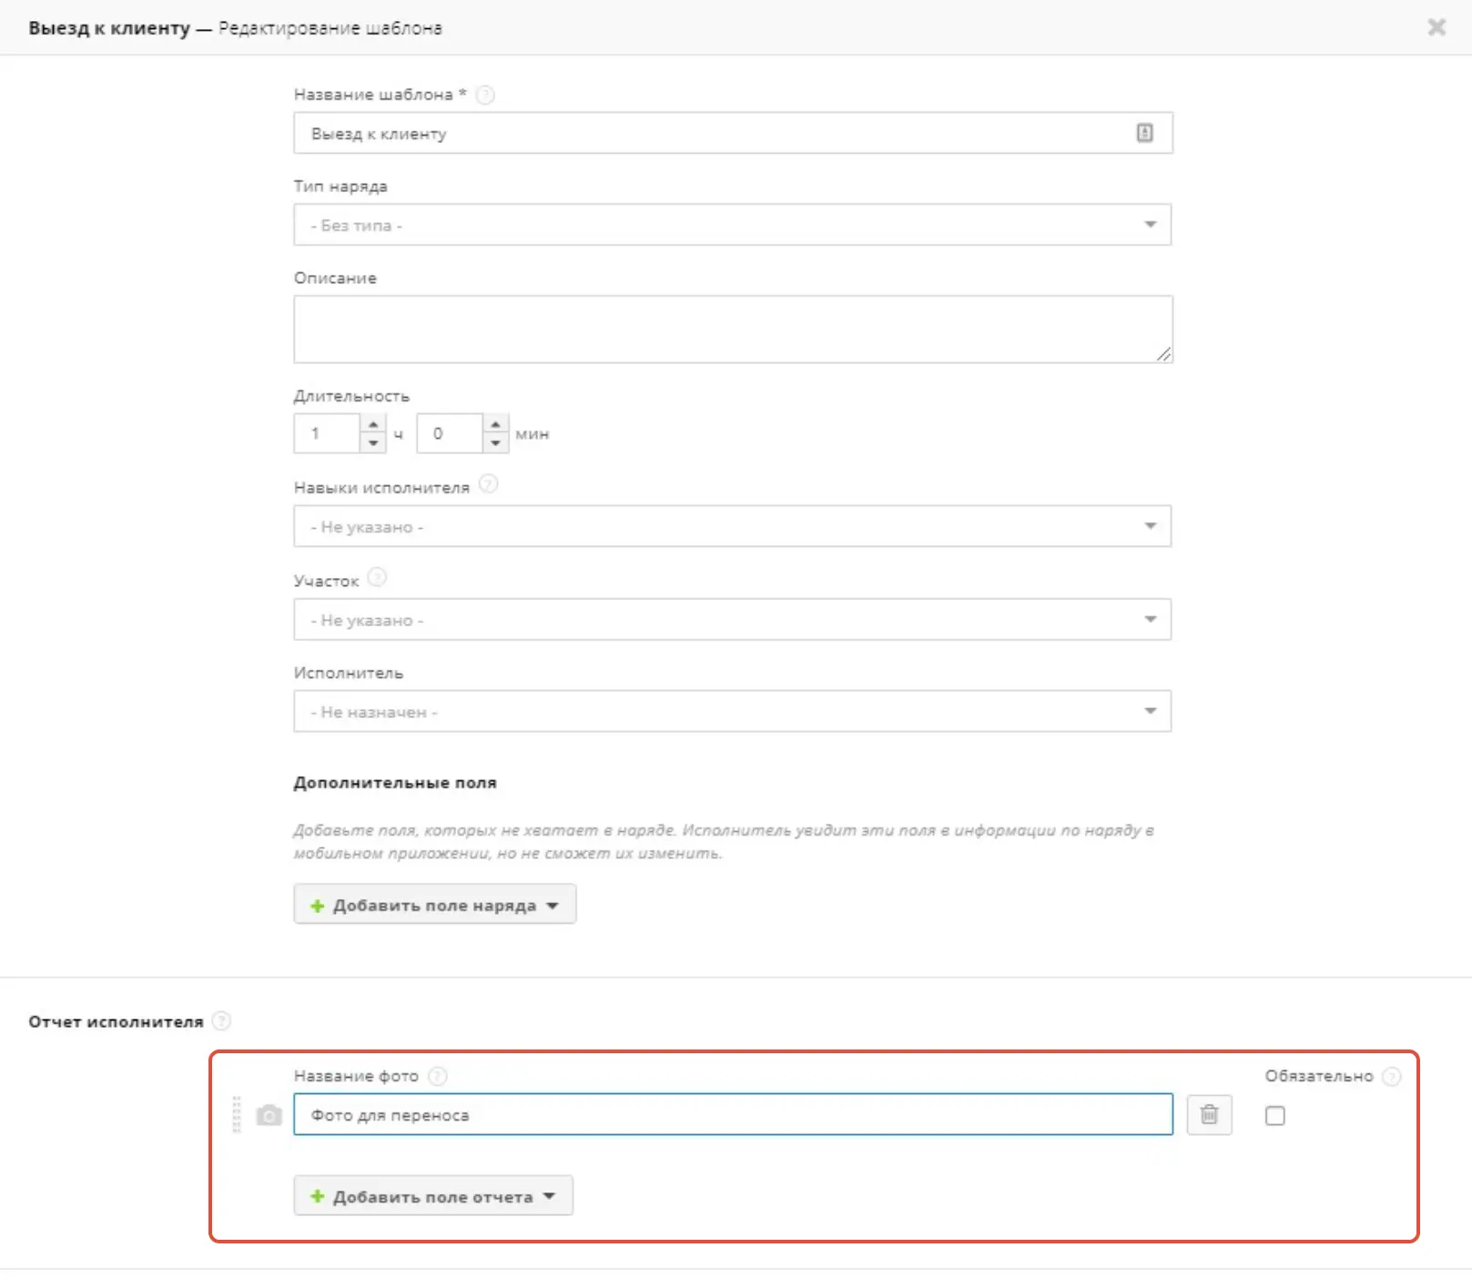This screenshot has width=1472, height=1278.
Task: Click the help icon beside Название фото
Action: (438, 1076)
